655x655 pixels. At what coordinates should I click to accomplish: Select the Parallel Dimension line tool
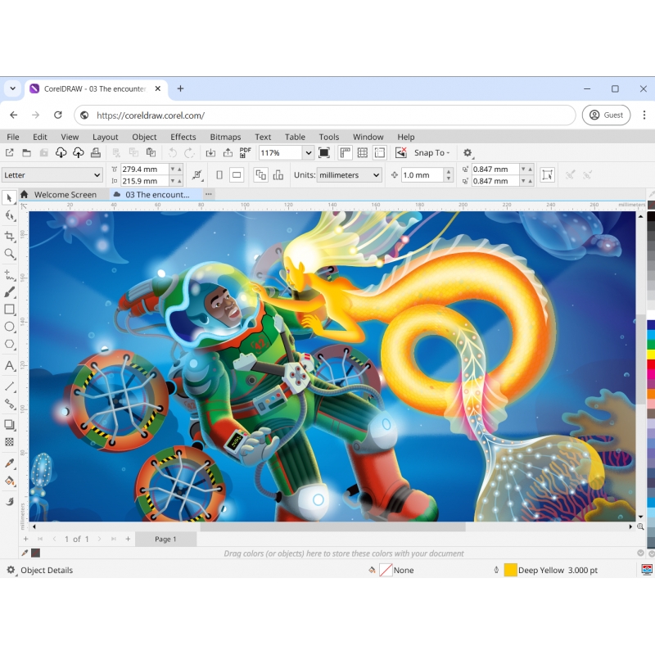9,386
